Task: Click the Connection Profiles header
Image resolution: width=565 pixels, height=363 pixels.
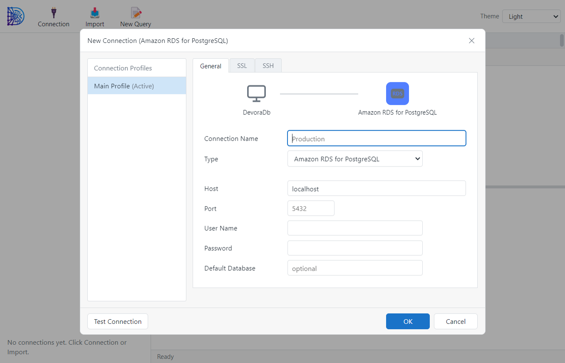Action: click(x=137, y=68)
